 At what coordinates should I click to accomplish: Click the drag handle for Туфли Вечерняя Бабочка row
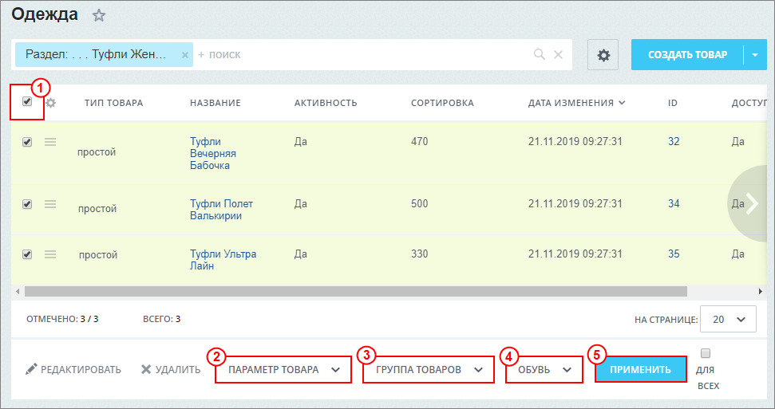[x=50, y=142]
